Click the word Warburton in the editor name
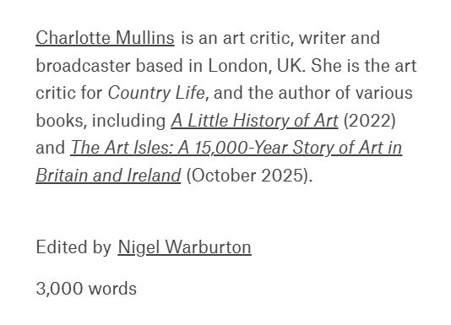The image size is (451, 325). tap(209, 247)
